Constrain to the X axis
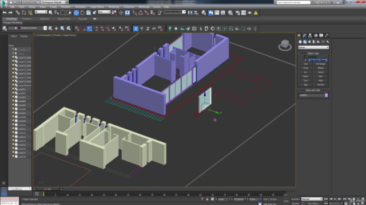 (136, 29)
